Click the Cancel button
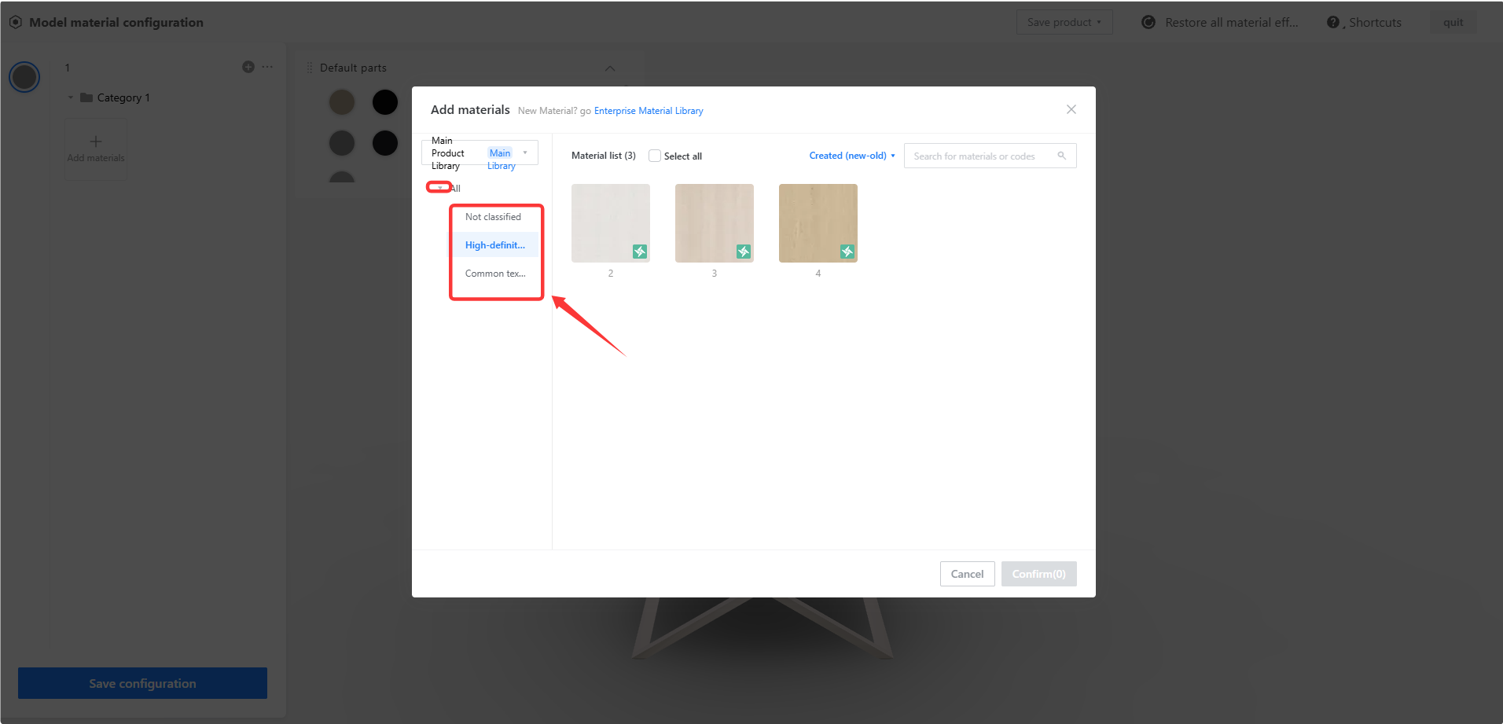Viewport: 1503px width, 724px height. 967,574
